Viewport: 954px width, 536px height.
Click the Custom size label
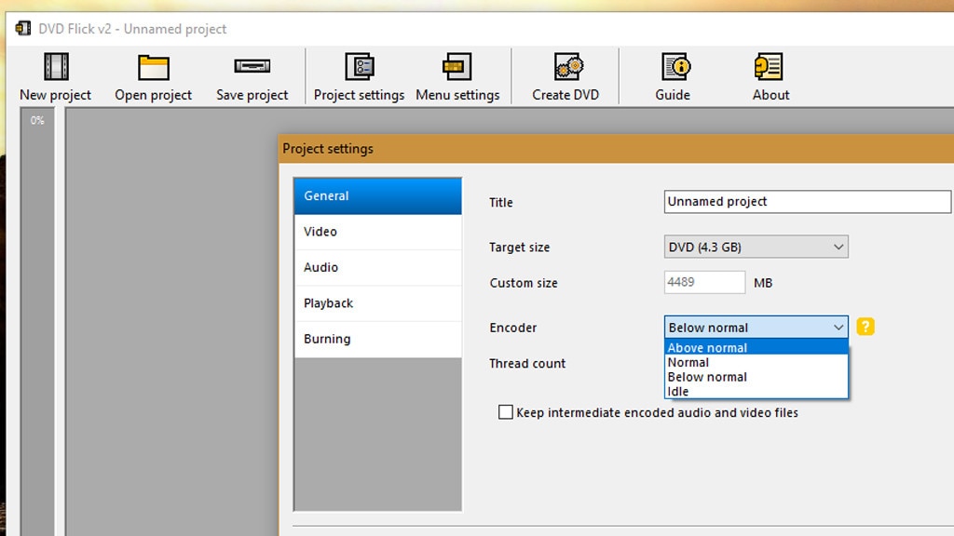click(x=524, y=283)
